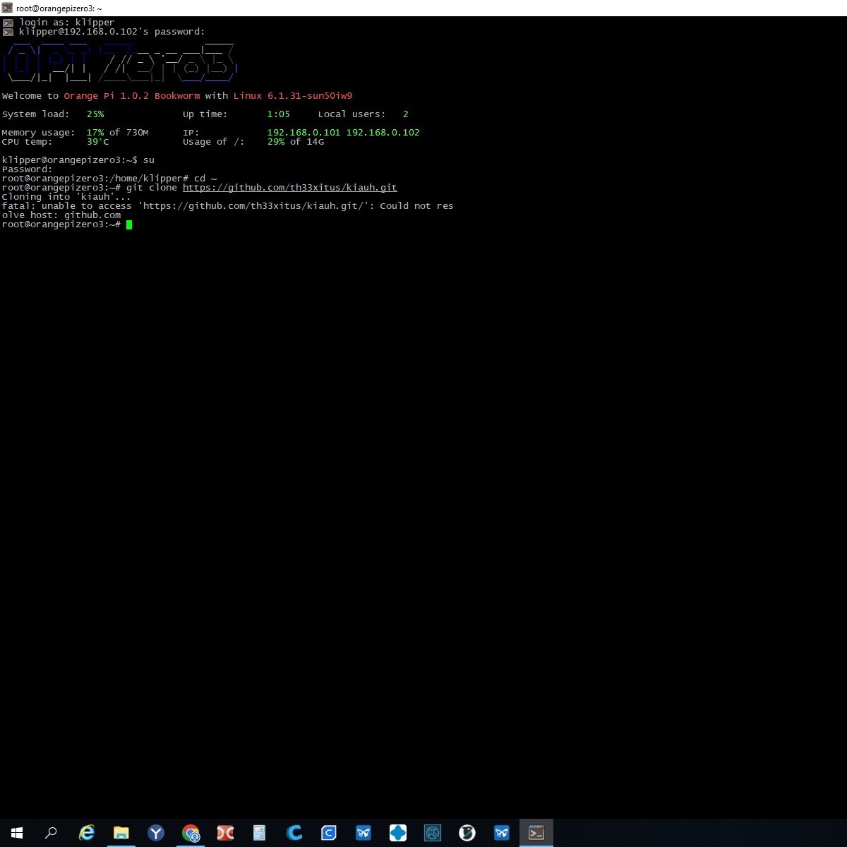This screenshot has width=847, height=847.
Task: Click the IP address 192.168.0.101
Action: tap(304, 133)
